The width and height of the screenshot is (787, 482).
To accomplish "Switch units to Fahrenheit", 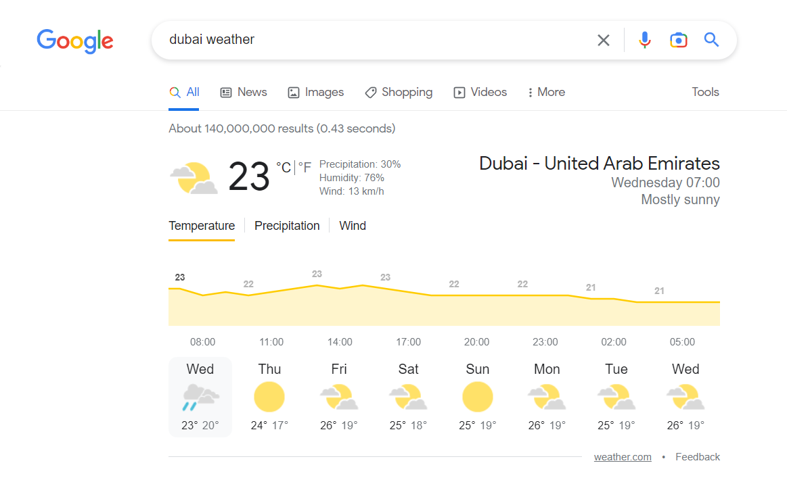I will tap(305, 167).
